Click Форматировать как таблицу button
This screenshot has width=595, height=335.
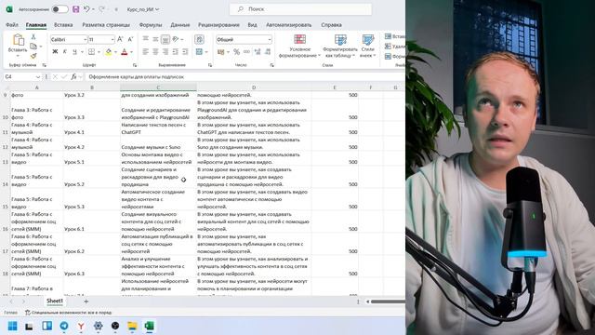(340, 47)
